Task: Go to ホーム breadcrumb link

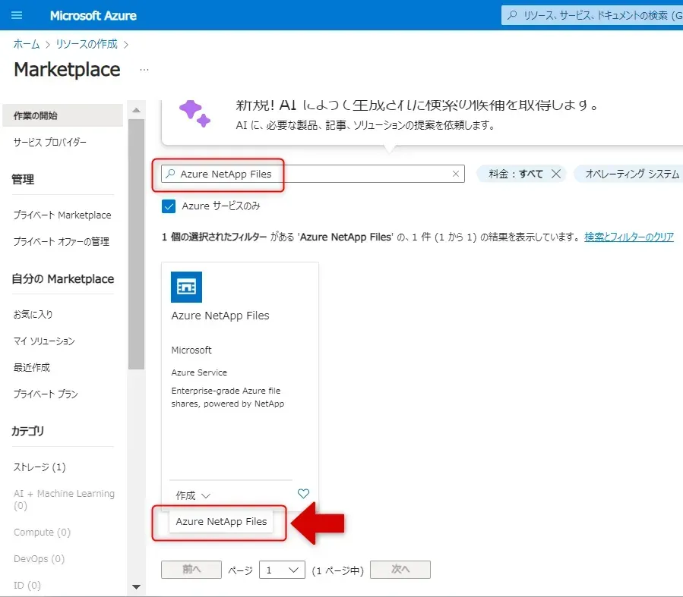Action: 27,44
